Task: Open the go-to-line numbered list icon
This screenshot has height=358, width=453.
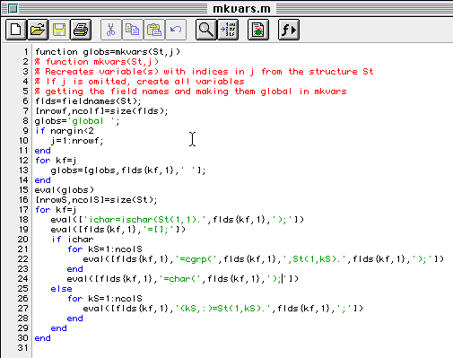Action: [228, 30]
